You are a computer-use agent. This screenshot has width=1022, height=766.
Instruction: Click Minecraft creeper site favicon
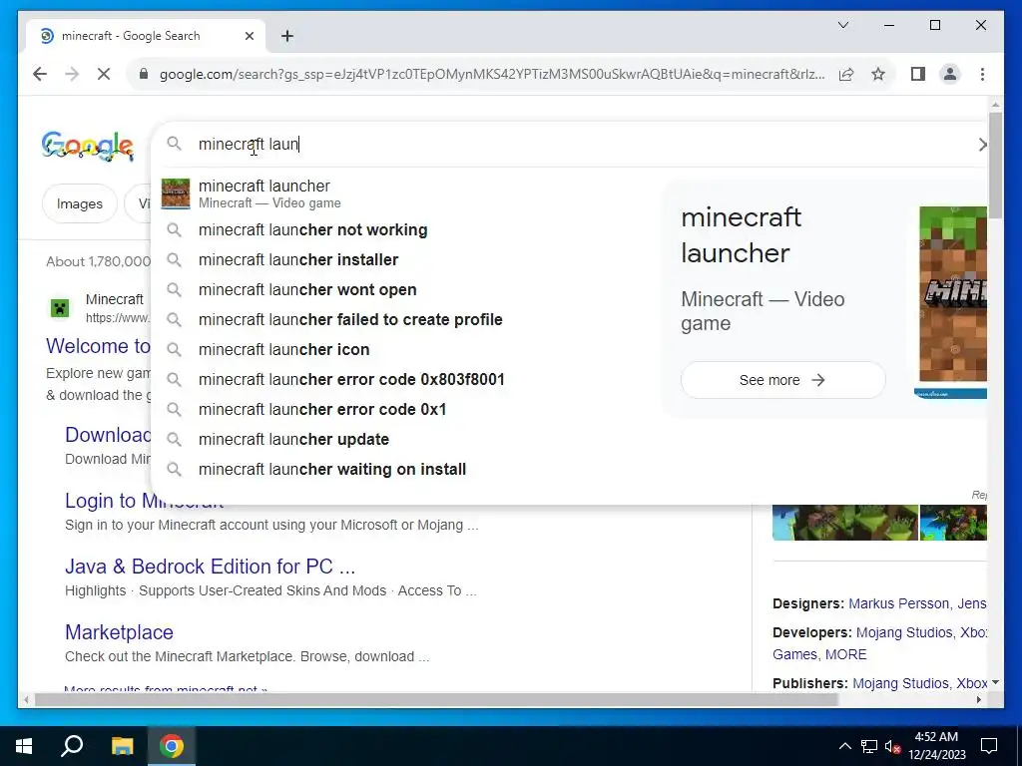[x=60, y=307]
